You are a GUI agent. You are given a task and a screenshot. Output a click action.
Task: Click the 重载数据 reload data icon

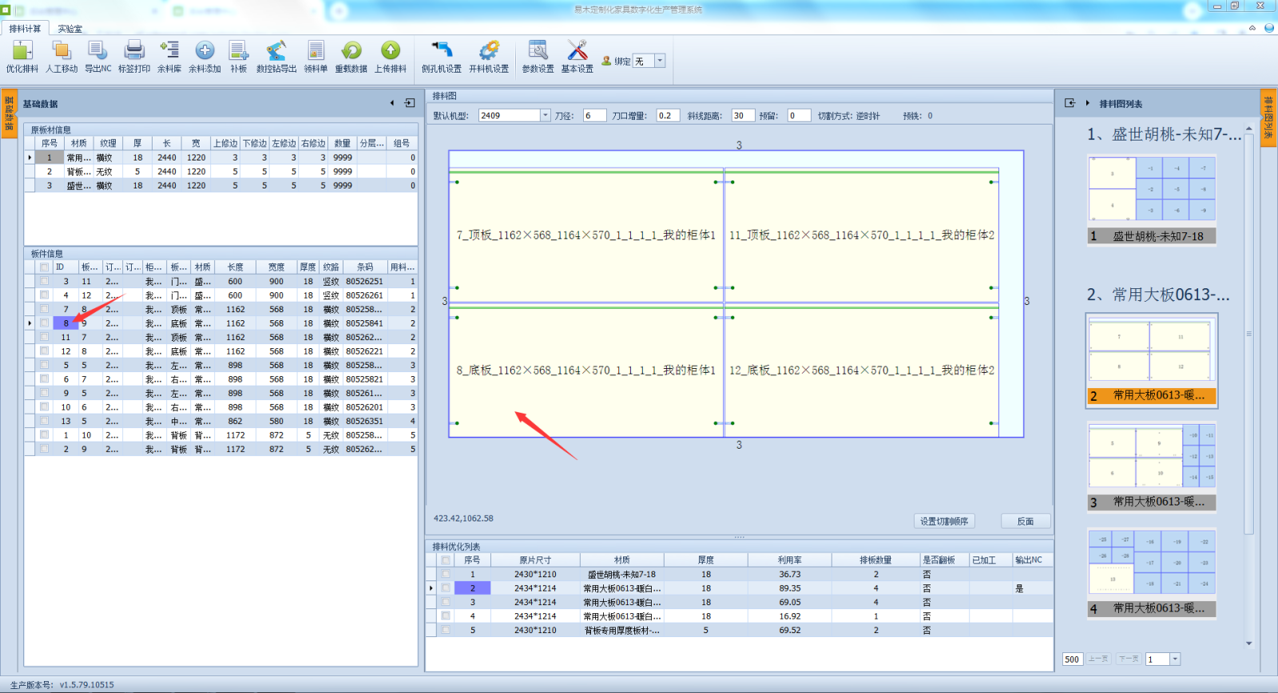point(351,57)
